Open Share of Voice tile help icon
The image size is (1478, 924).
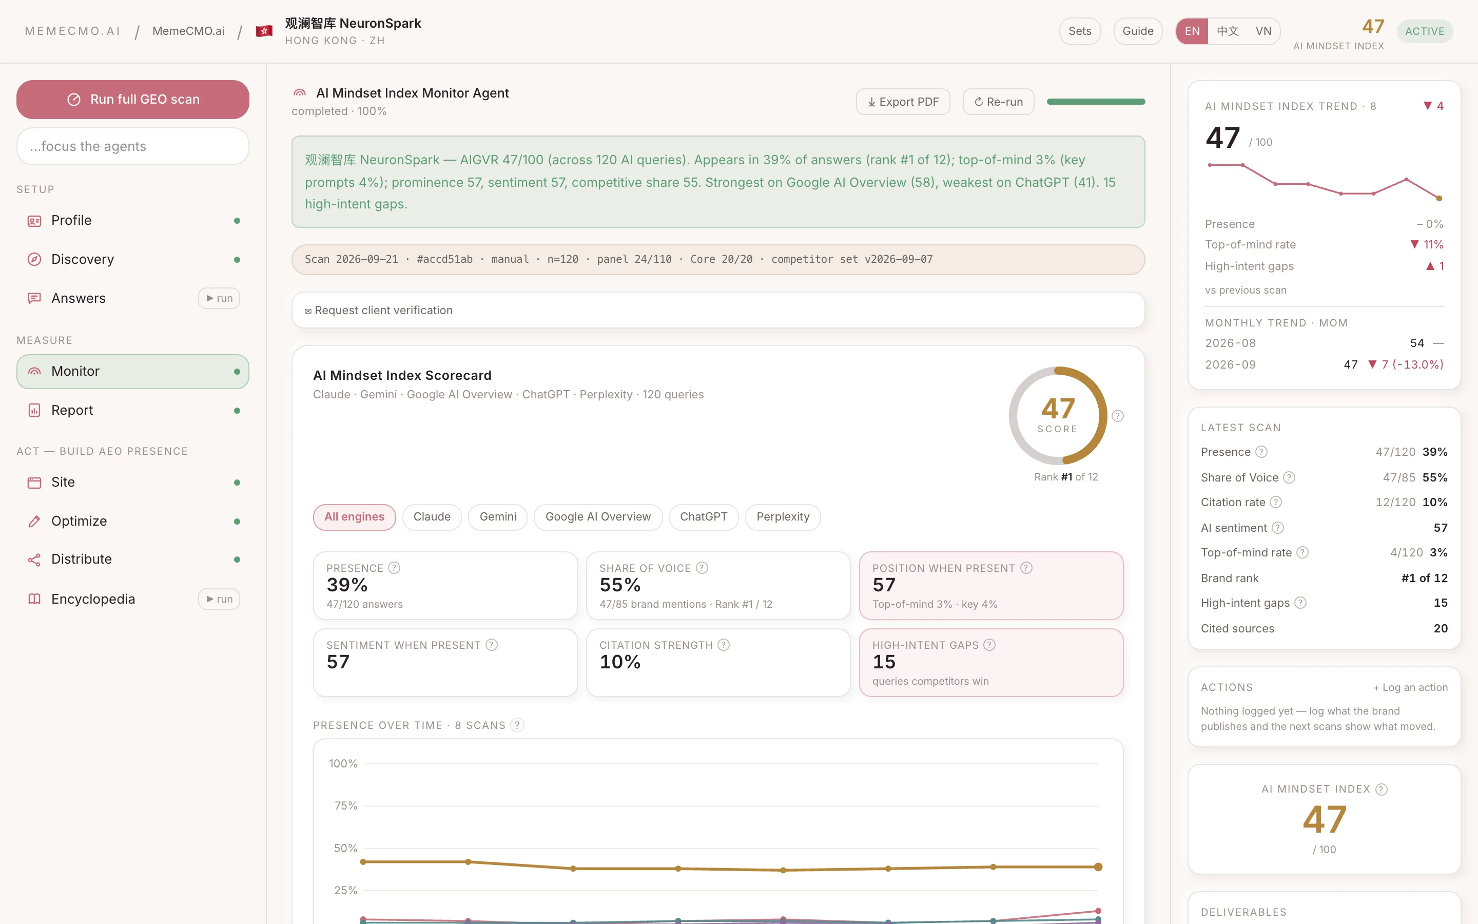click(703, 568)
